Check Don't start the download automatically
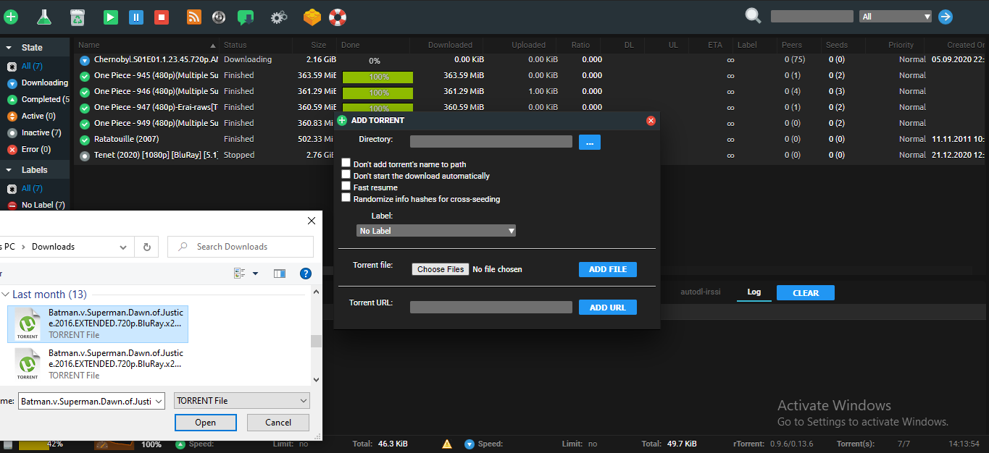 pos(346,174)
